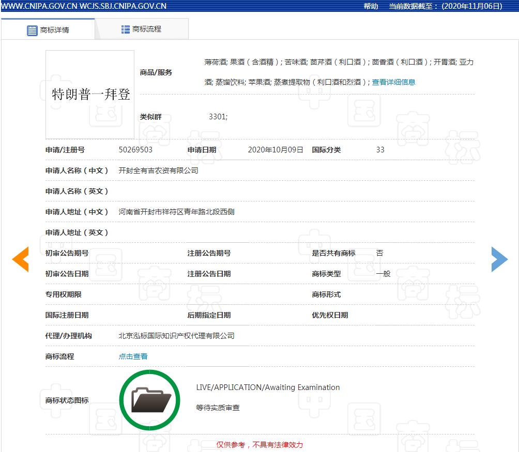The width and height of the screenshot is (519, 452).
Task: Open 查看详细信息 link for goods details
Action: [x=393, y=82]
